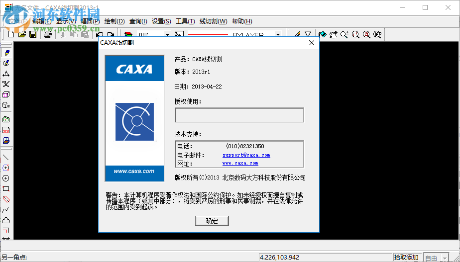This screenshot has width=460, height=262.
Task: Click the Redo arrow icon
Action: tap(111, 34)
